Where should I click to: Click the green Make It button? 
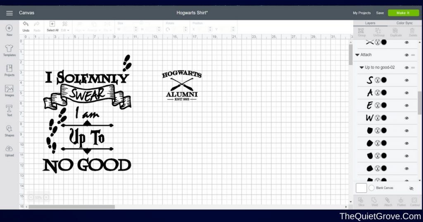click(403, 13)
